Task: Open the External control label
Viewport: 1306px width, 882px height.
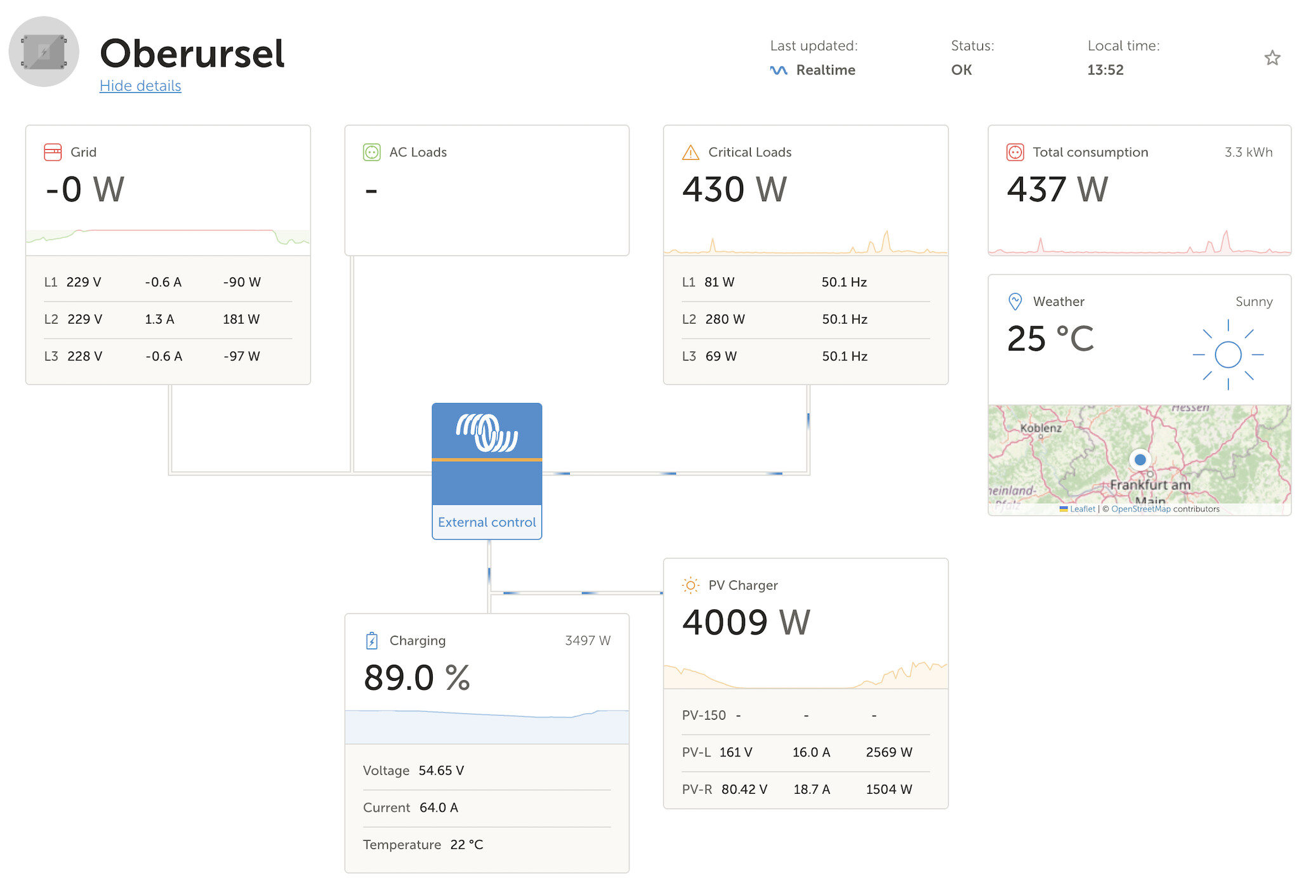Action: (x=487, y=522)
